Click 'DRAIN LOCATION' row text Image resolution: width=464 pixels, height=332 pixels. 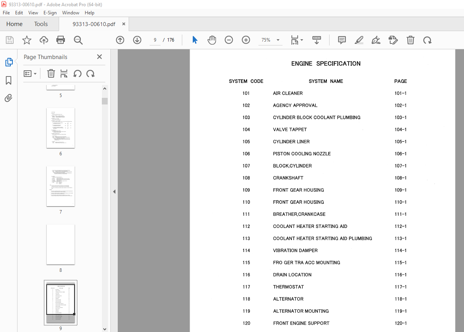click(x=292, y=275)
